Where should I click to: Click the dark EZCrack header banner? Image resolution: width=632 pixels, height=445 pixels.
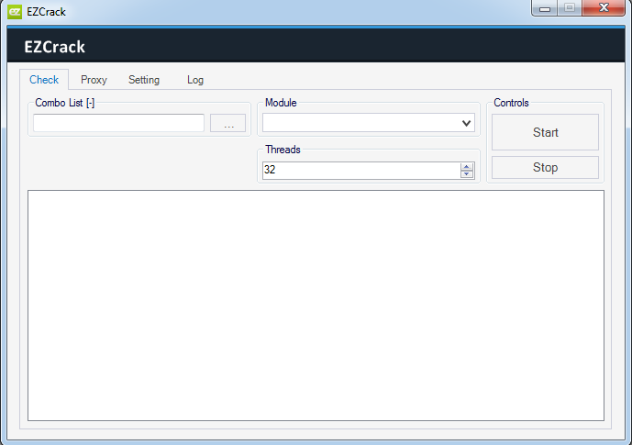(x=316, y=47)
